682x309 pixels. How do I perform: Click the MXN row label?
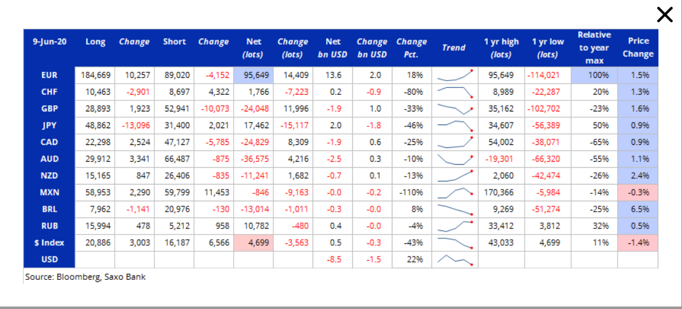(50, 193)
